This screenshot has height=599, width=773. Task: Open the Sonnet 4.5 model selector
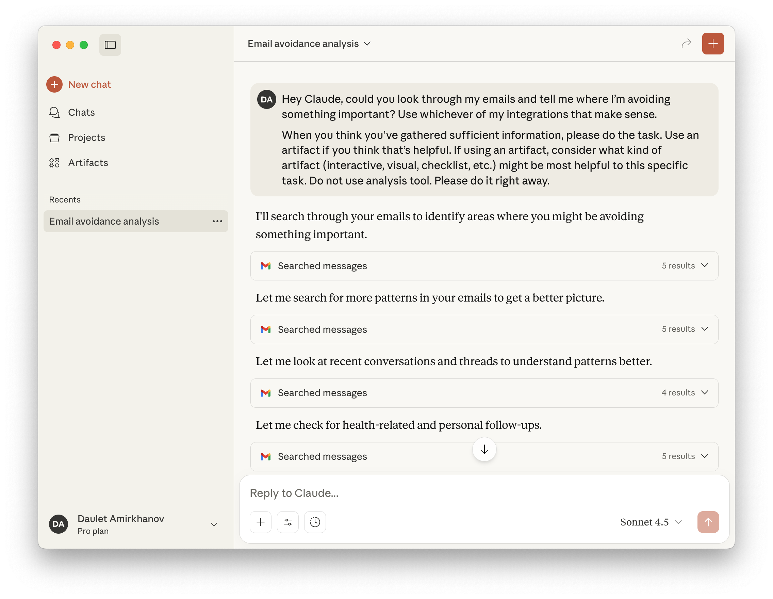click(x=651, y=522)
